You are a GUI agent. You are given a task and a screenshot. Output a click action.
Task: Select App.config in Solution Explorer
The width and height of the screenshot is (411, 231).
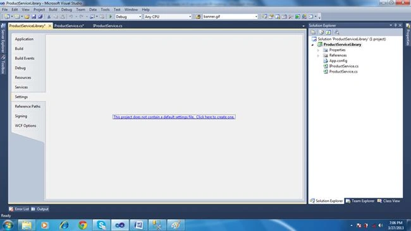tap(338, 61)
